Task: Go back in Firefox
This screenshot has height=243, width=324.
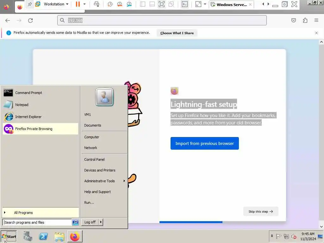Action: coord(8,21)
